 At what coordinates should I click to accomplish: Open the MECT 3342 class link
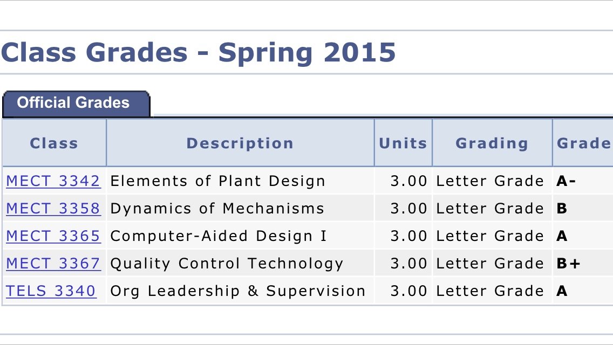(53, 181)
